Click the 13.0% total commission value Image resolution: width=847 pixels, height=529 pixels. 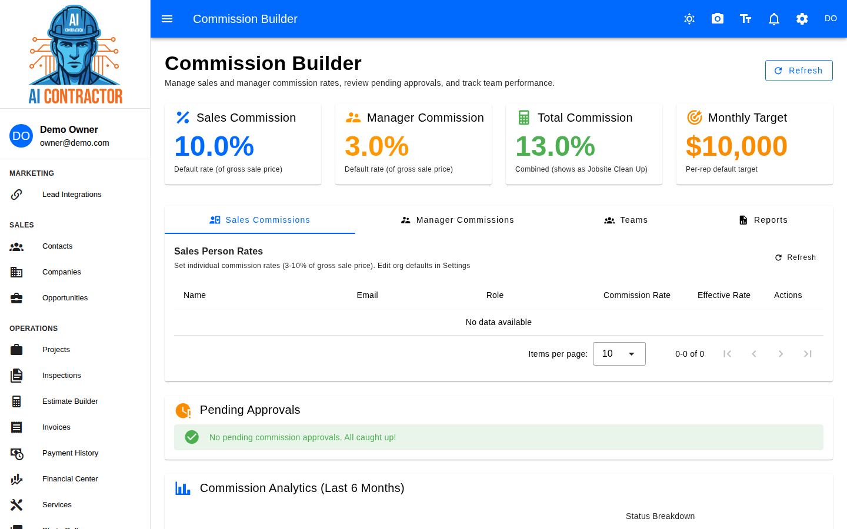(x=555, y=146)
